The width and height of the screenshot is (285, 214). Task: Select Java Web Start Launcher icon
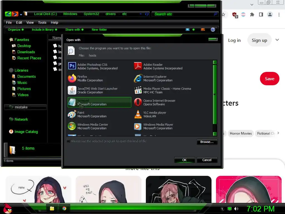tap(72, 90)
